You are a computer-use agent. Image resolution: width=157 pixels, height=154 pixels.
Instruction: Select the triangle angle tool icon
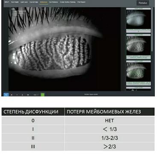[x=22, y=95]
